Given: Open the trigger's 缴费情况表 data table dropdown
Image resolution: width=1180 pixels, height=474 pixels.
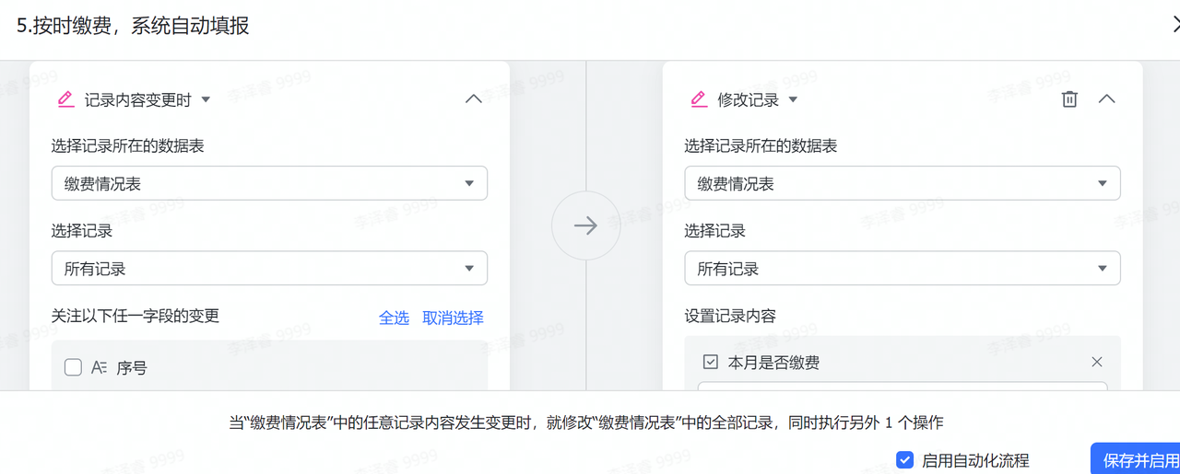Looking at the screenshot, I should (x=269, y=184).
